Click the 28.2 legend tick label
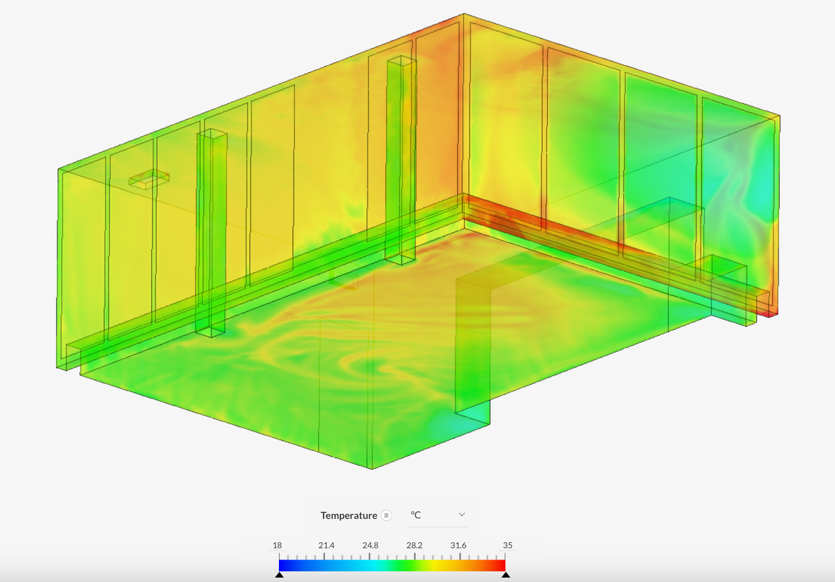Viewport: 835px width, 582px height. [414, 545]
